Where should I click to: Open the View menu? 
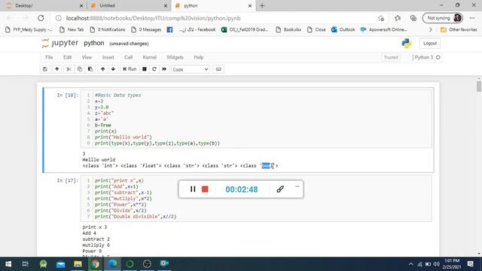click(87, 57)
